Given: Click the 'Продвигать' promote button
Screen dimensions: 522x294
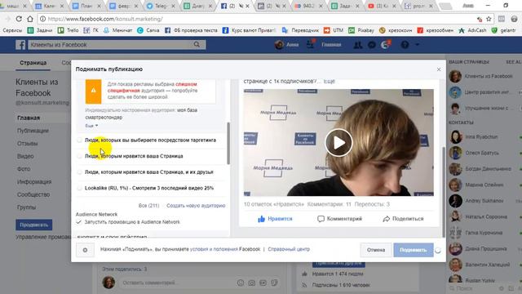Looking at the screenshot, I should [x=34, y=225].
